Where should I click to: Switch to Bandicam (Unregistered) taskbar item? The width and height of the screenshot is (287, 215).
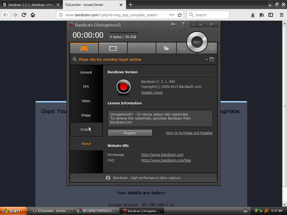point(142,211)
